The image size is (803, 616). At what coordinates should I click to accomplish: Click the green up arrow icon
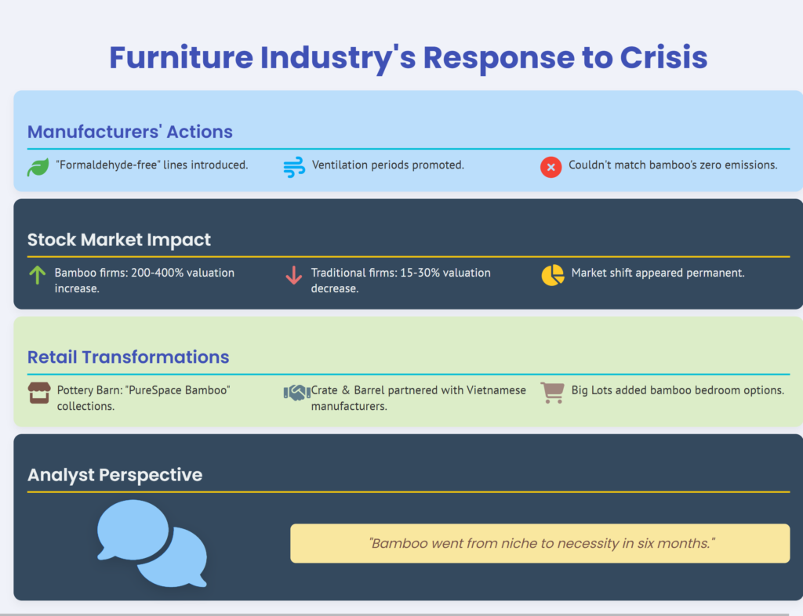tap(37, 275)
